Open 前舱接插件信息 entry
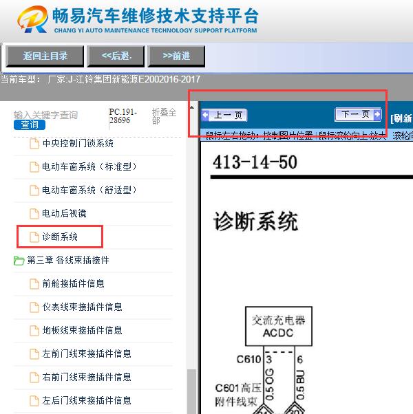This screenshot has height=414, width=413. click(x=73, y=283)
